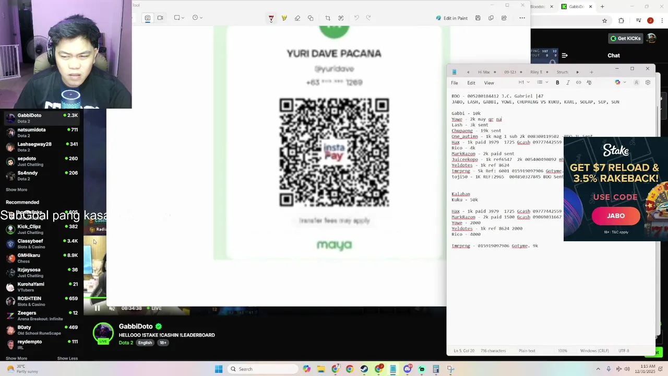The width and height of the screenshot is (668, 376).
Task: Open a new browser tab with plus
Action: 602,7
